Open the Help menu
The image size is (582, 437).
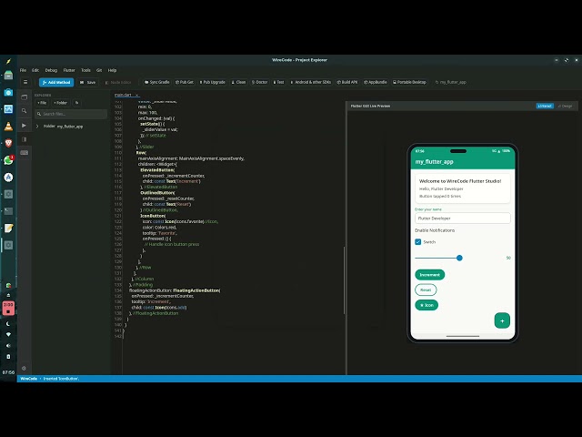coord(112,70)
